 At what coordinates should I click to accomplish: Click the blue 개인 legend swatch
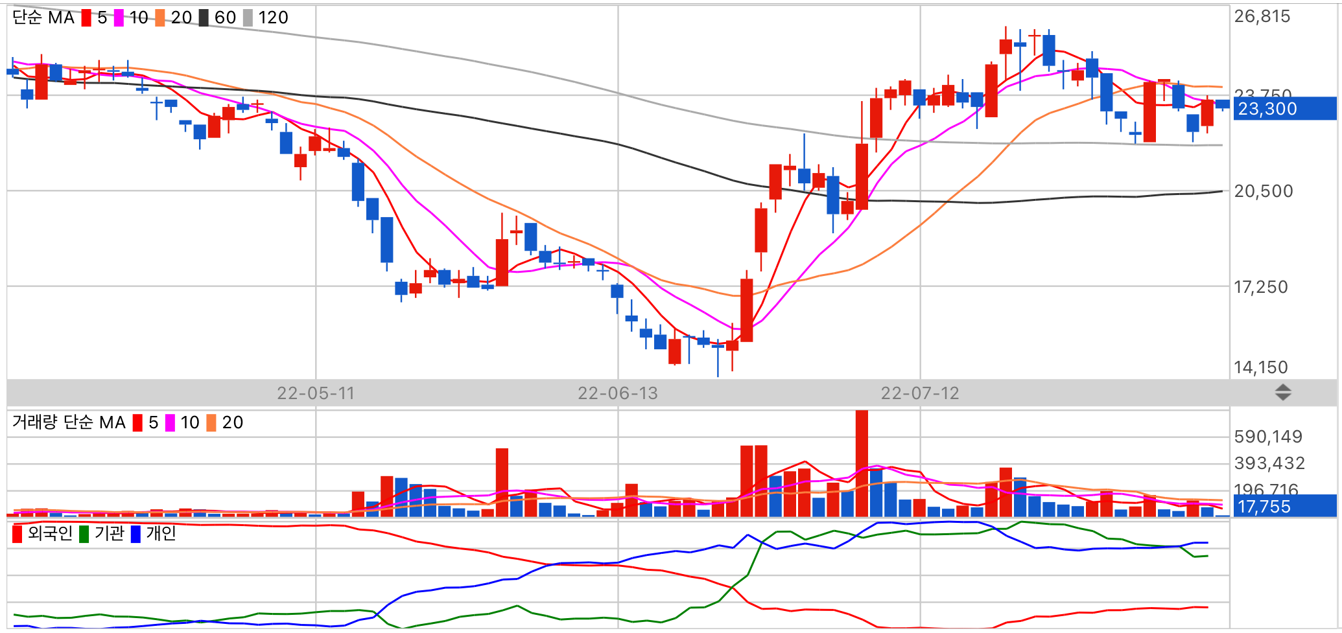click(x=135, y=535)
